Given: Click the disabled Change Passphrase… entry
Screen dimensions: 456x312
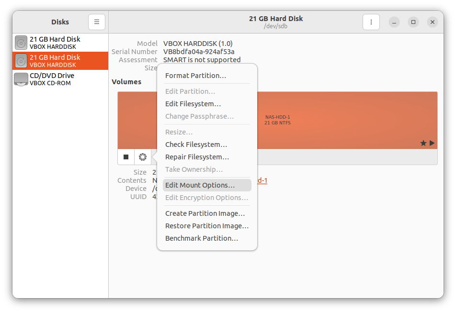Looking at the screenshot, I should (x=207, y=116).
